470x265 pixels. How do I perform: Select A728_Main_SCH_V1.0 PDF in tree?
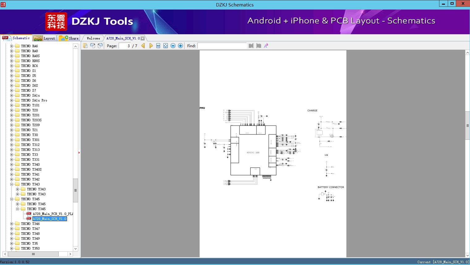tap(49, 219)
